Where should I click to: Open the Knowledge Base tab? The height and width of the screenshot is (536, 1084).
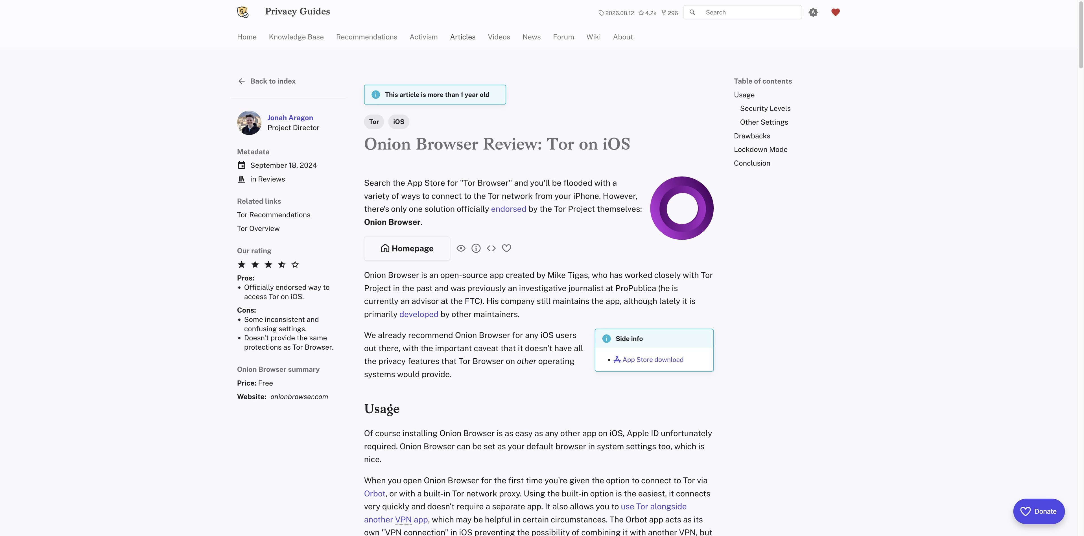point(296,37)
